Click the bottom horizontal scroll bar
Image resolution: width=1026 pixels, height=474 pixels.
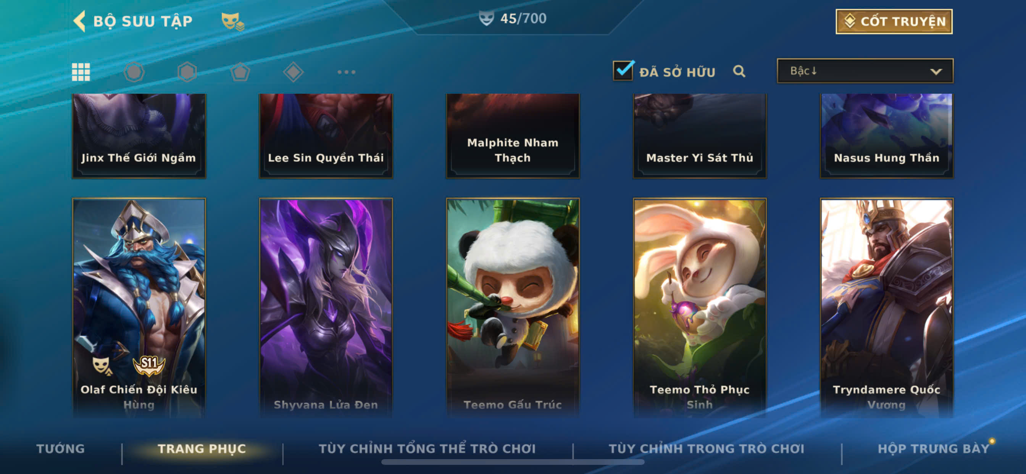coord(513,462)
